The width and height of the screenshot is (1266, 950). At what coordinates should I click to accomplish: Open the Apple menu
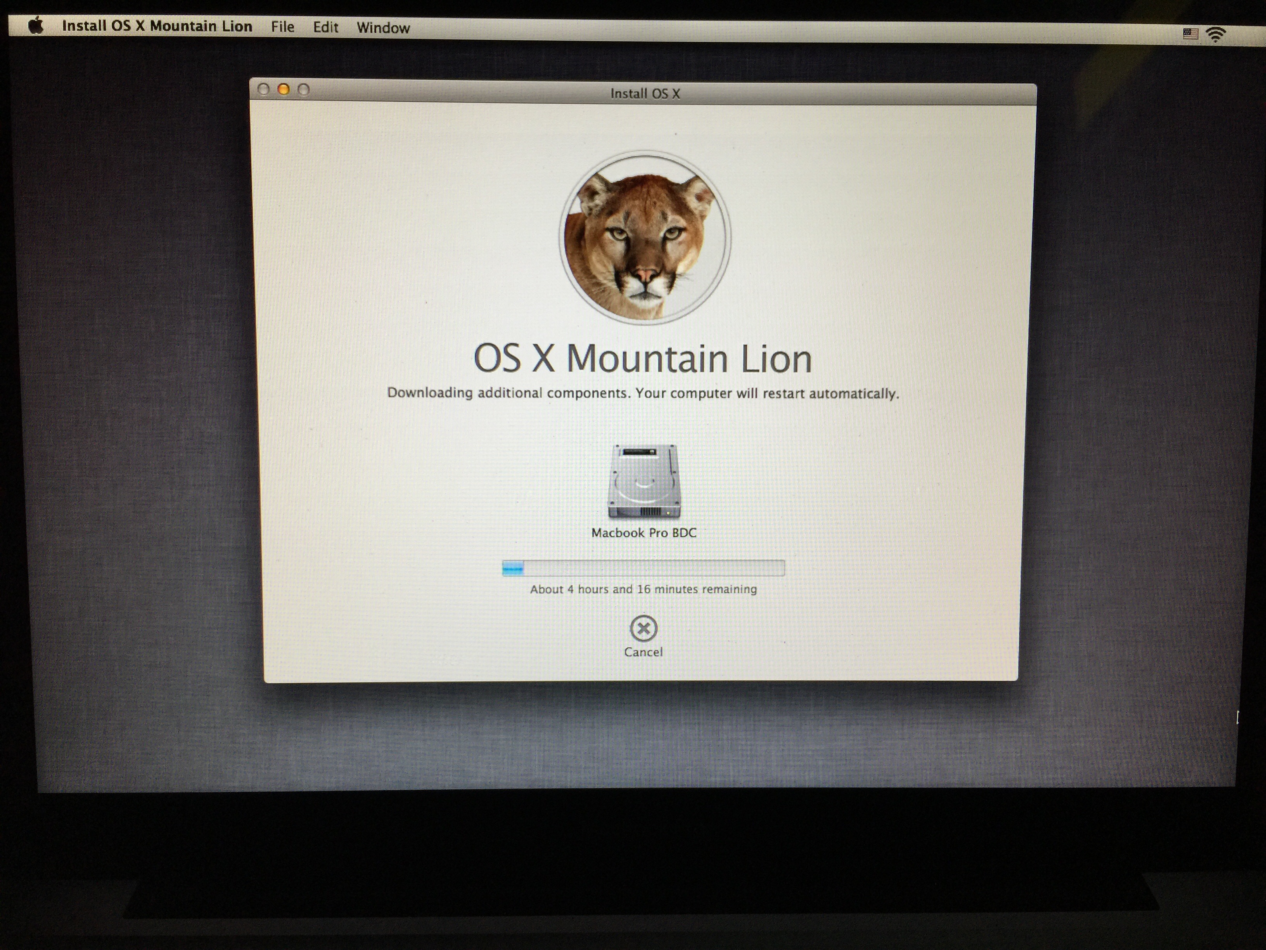point(35,26)
